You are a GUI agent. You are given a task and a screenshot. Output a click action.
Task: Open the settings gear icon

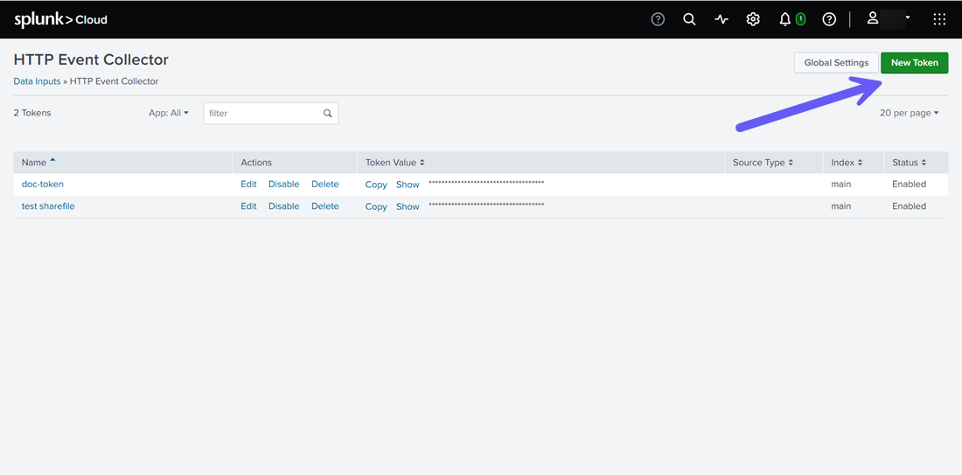coord(753,19)
